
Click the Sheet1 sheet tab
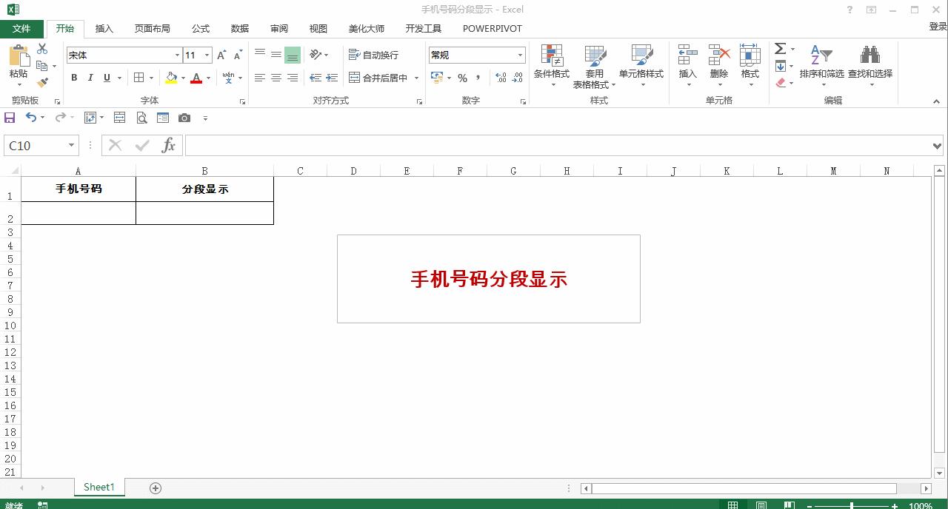point(99,487)
